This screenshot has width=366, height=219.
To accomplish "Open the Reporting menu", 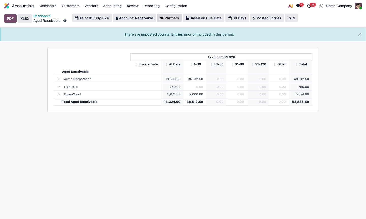I will (x=151, y=6).
